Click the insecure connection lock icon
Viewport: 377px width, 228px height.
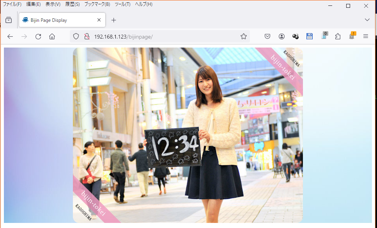click(x=86, y=36)
